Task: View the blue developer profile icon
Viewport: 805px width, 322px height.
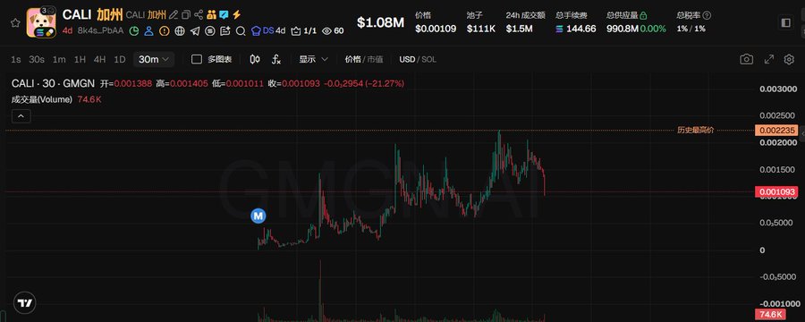Action: [x=148, y=30]
